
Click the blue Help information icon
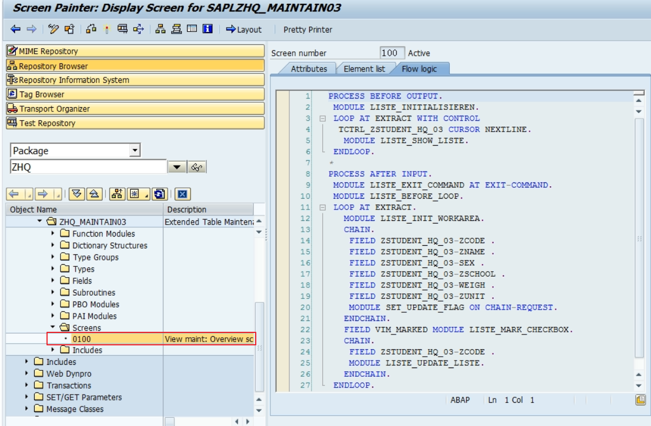(x=208, y=29)
